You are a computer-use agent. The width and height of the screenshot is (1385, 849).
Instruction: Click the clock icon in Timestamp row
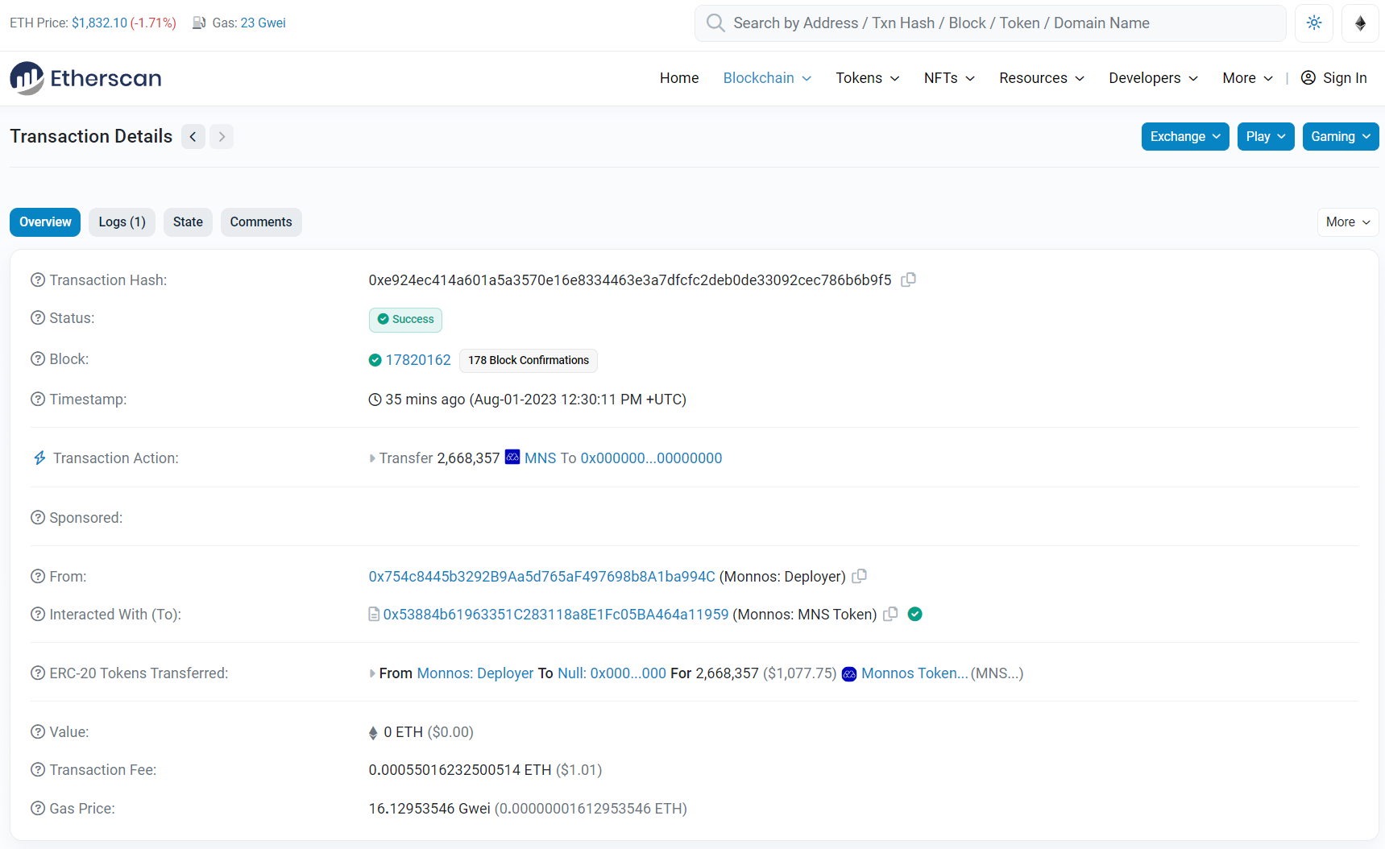click(375, 400)
